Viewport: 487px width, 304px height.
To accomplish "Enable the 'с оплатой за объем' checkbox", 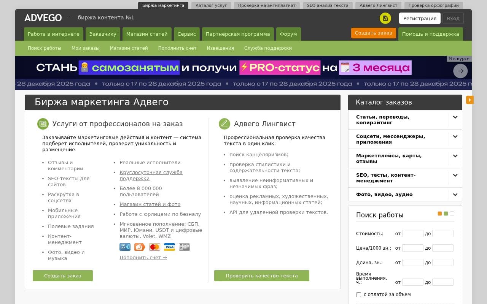I will (x=358, y=294).
